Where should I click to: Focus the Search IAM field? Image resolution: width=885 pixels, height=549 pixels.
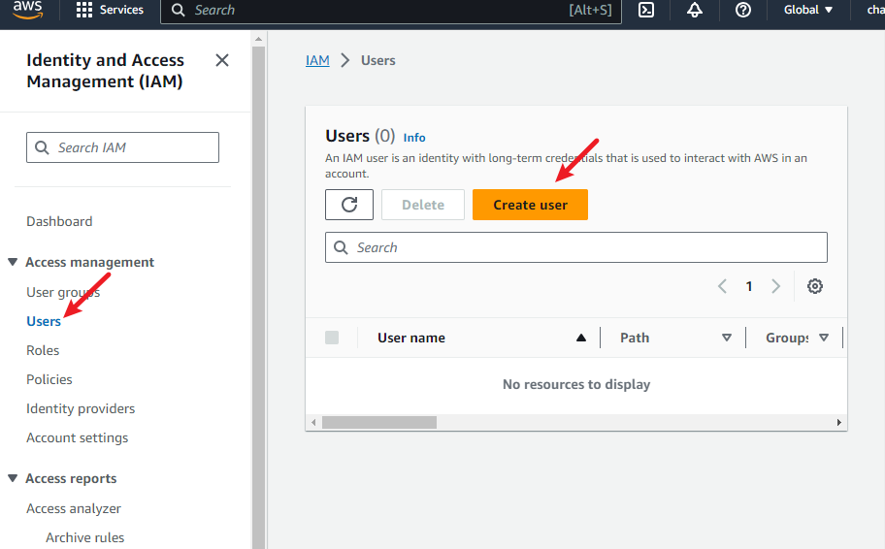122,147
